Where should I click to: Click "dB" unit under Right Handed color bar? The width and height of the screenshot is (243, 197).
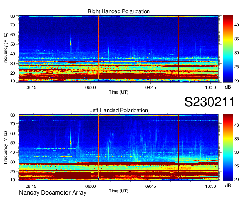pos(228,87)
